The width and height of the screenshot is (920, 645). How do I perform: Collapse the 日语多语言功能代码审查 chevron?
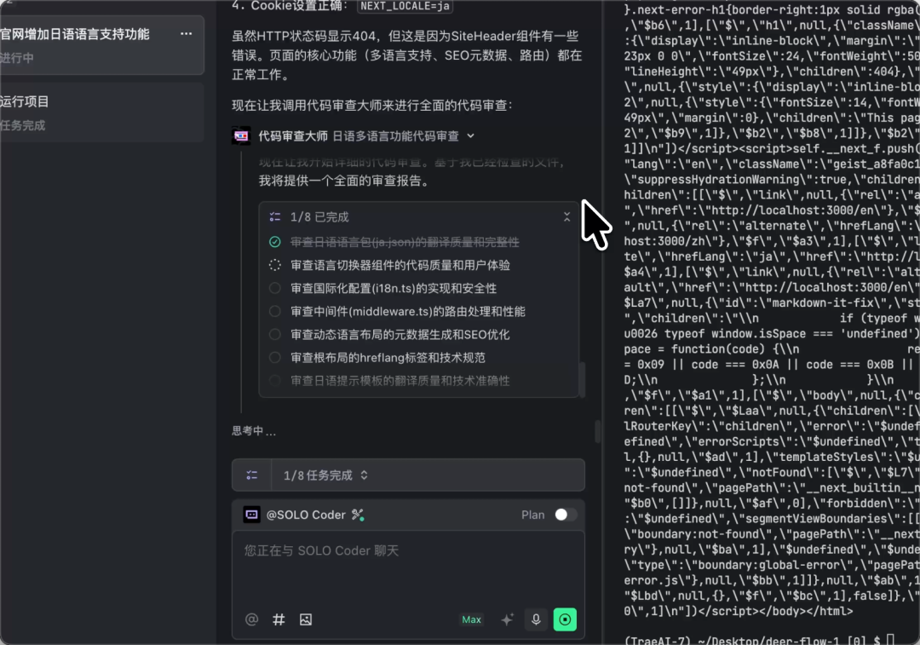pos(470,136)
